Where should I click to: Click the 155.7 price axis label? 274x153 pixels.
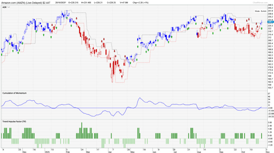coord(270,88)
